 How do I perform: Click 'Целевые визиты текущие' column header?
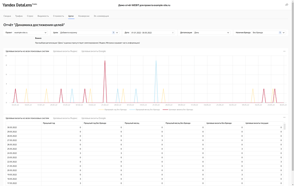[257, 123]
